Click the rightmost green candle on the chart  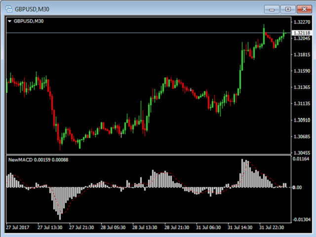pos(284,33)
